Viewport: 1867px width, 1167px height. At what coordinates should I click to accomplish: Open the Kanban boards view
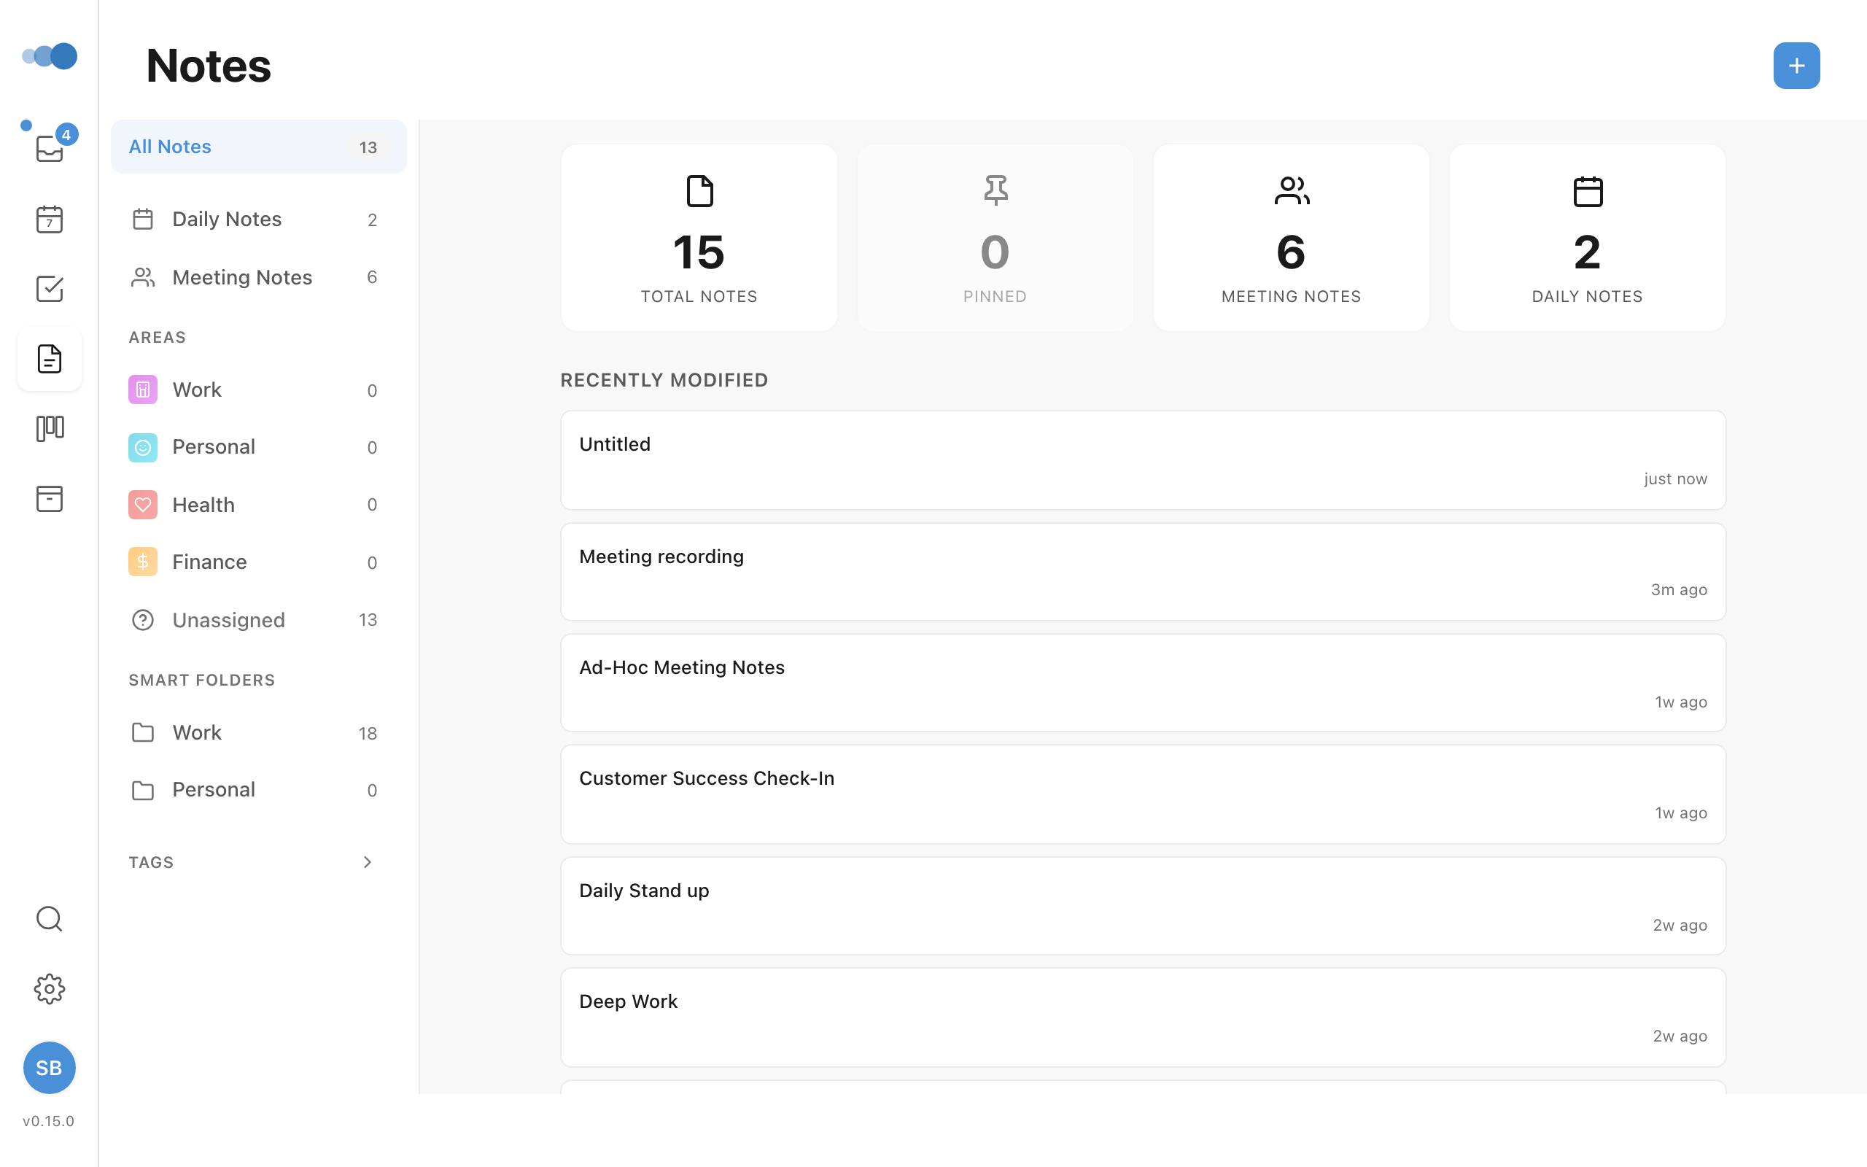pos(50,428)
